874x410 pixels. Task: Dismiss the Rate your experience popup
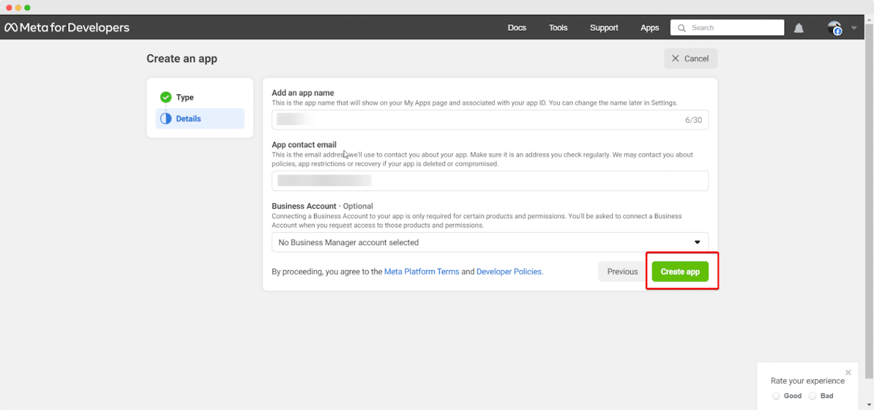click(848, 372)
